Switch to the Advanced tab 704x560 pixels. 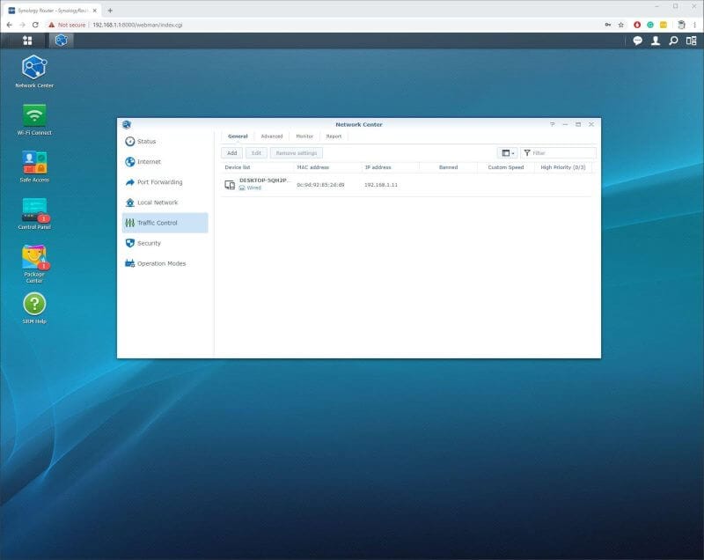tap(271, 136)
